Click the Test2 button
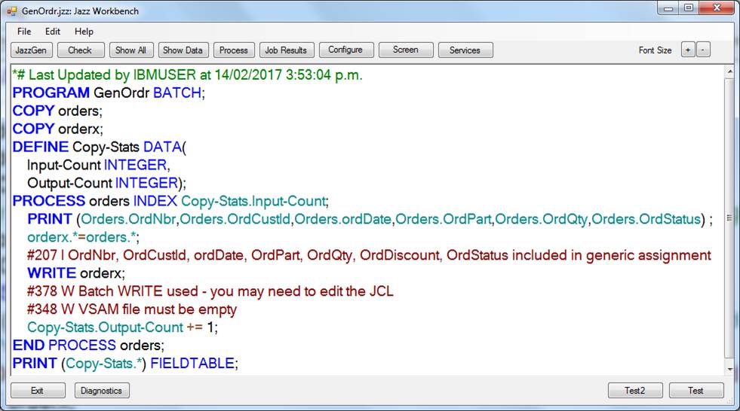This screenshot has width=740, height=411. pos(635,390)
